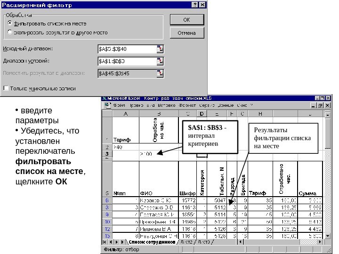Select column D header
The width and height of the screenshot is (339, 254).
coord(202,114)
